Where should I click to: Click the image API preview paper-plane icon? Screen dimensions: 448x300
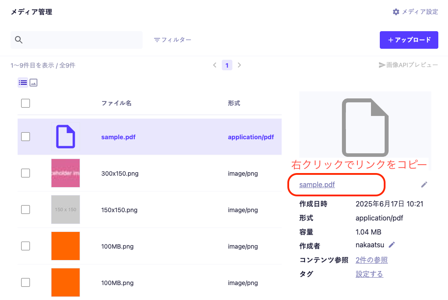tap(382, 65)
